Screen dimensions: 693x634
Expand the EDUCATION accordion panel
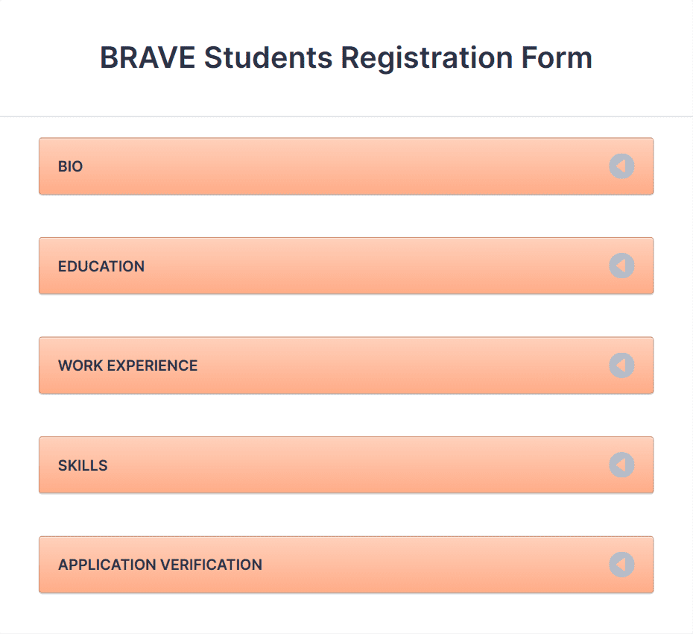[346, 266]
